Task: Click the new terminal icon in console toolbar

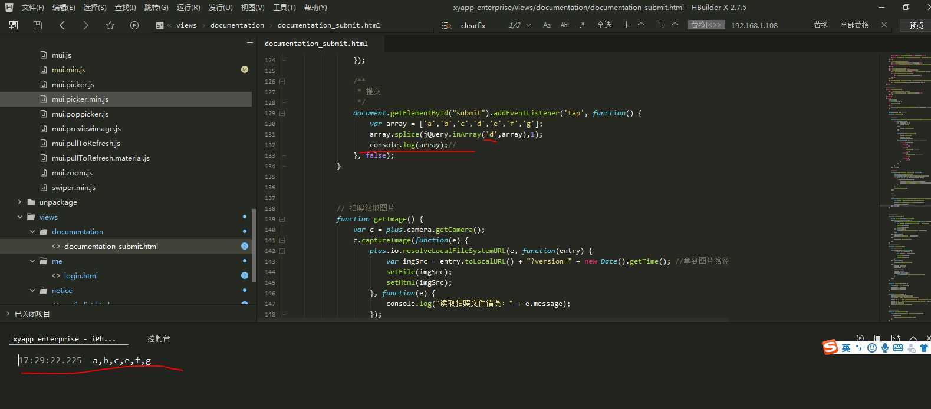Action: coord(896,338)
